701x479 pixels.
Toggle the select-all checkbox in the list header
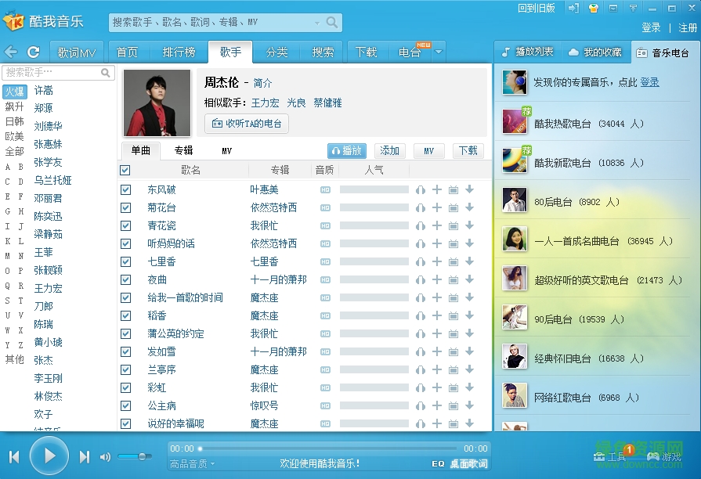[124, 169]
